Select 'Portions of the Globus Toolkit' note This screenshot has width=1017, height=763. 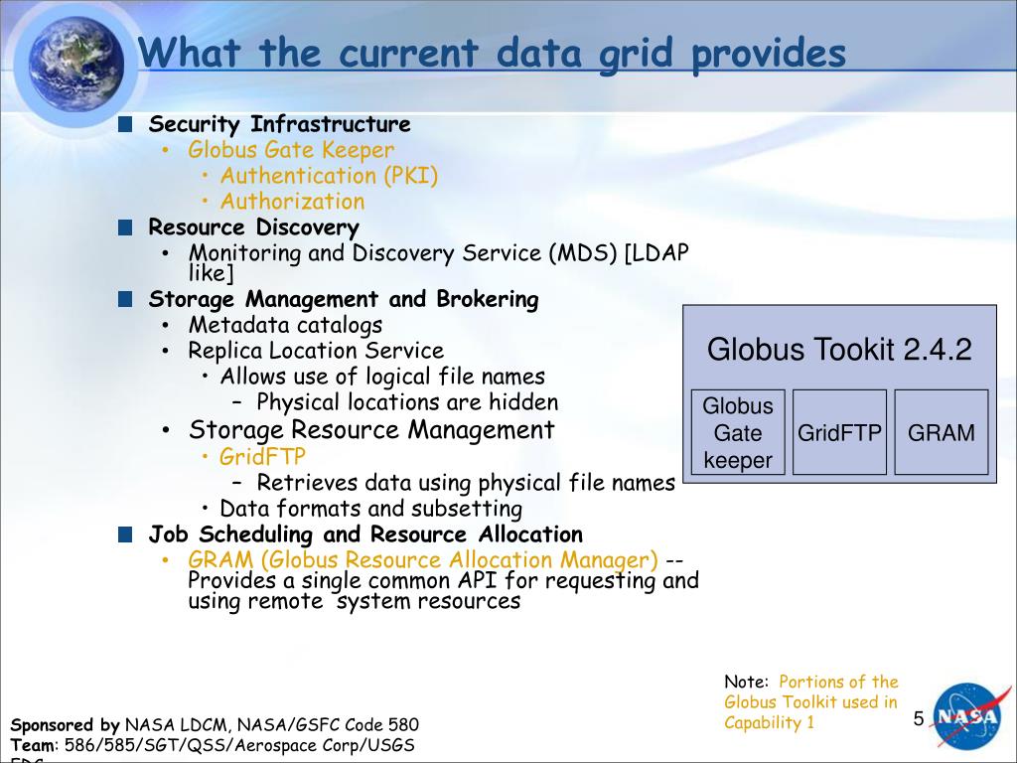[x=810, y=702]
